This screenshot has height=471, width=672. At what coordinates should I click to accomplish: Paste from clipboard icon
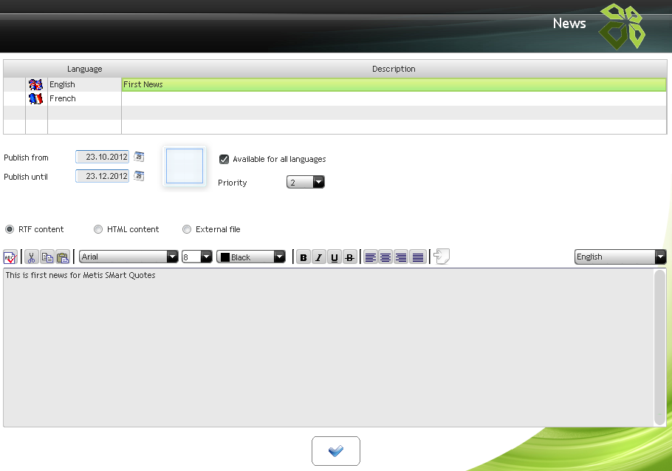click(x=63, y=257)
